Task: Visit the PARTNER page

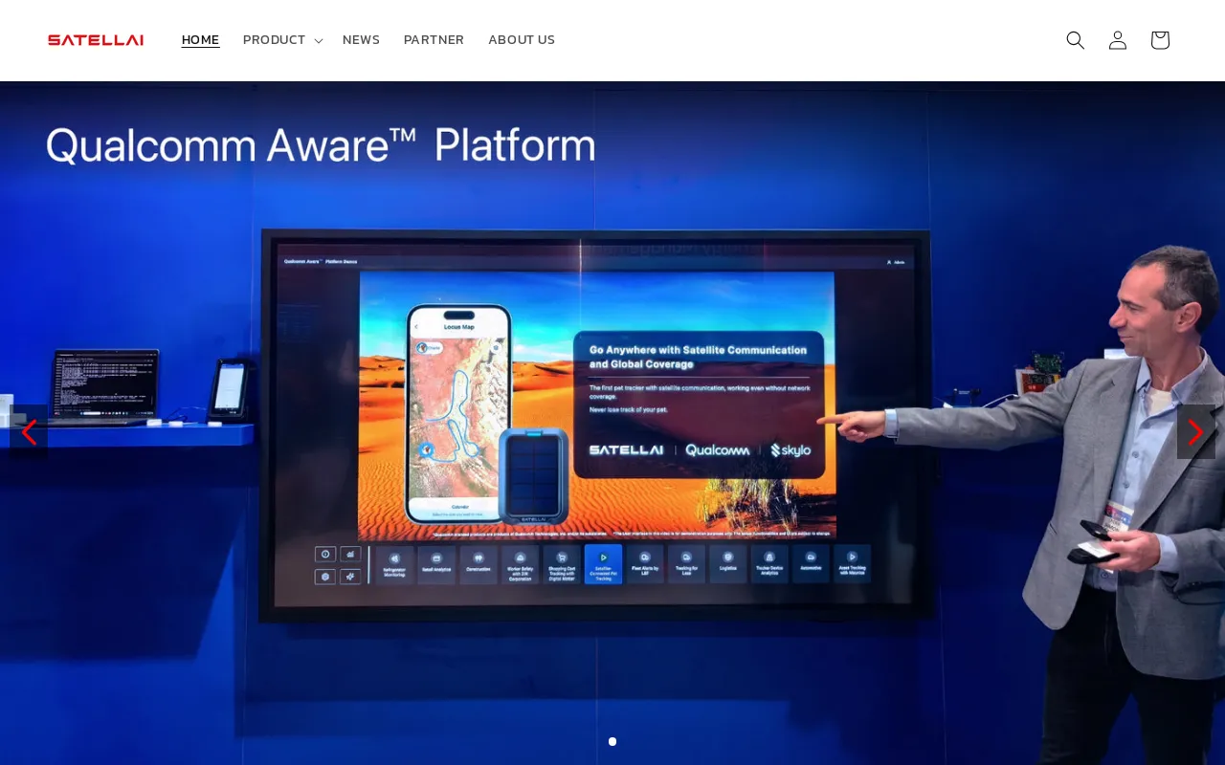Action: [x=434, y=40]
